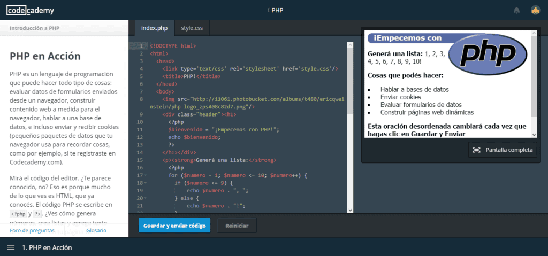Click the if ($numero <= 9) line
This screenshot has width=548, height=256.
(203, 183)
